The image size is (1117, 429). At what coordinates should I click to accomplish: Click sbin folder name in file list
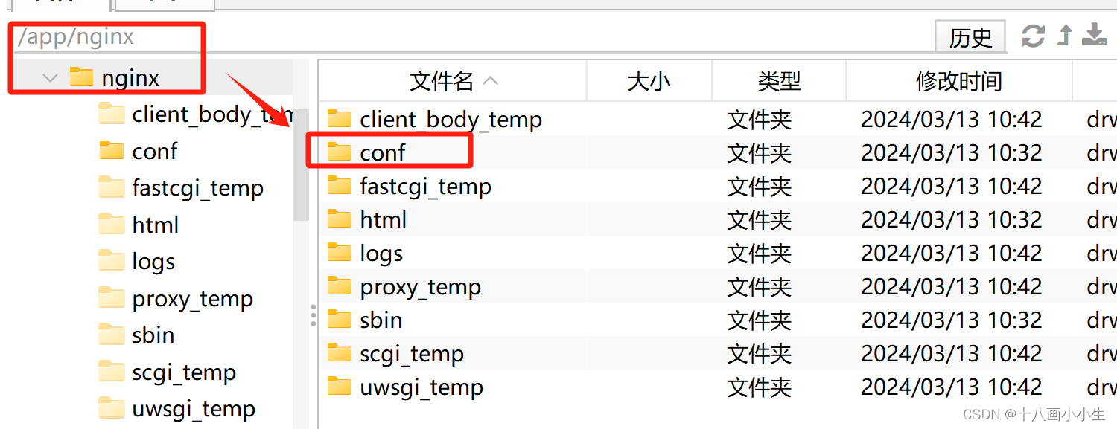click(381, 320)
